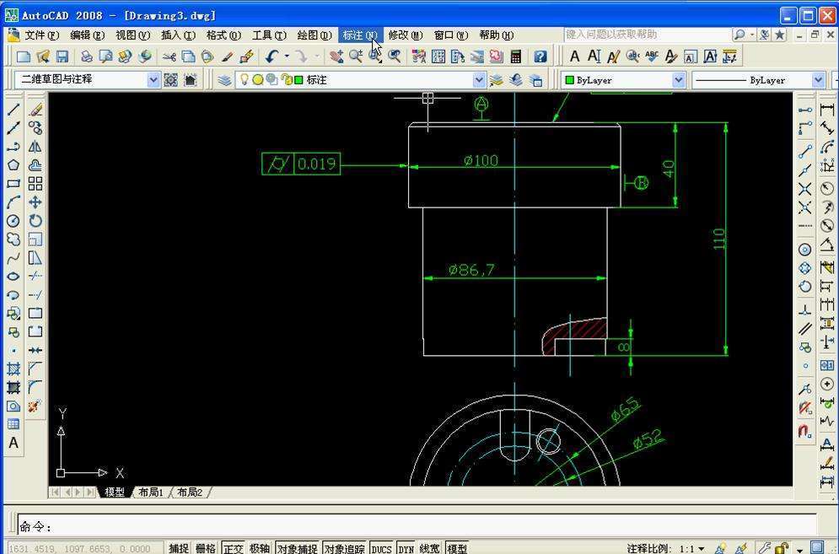
Task: Click the Rotate tool icon
Action: (35, 221)
